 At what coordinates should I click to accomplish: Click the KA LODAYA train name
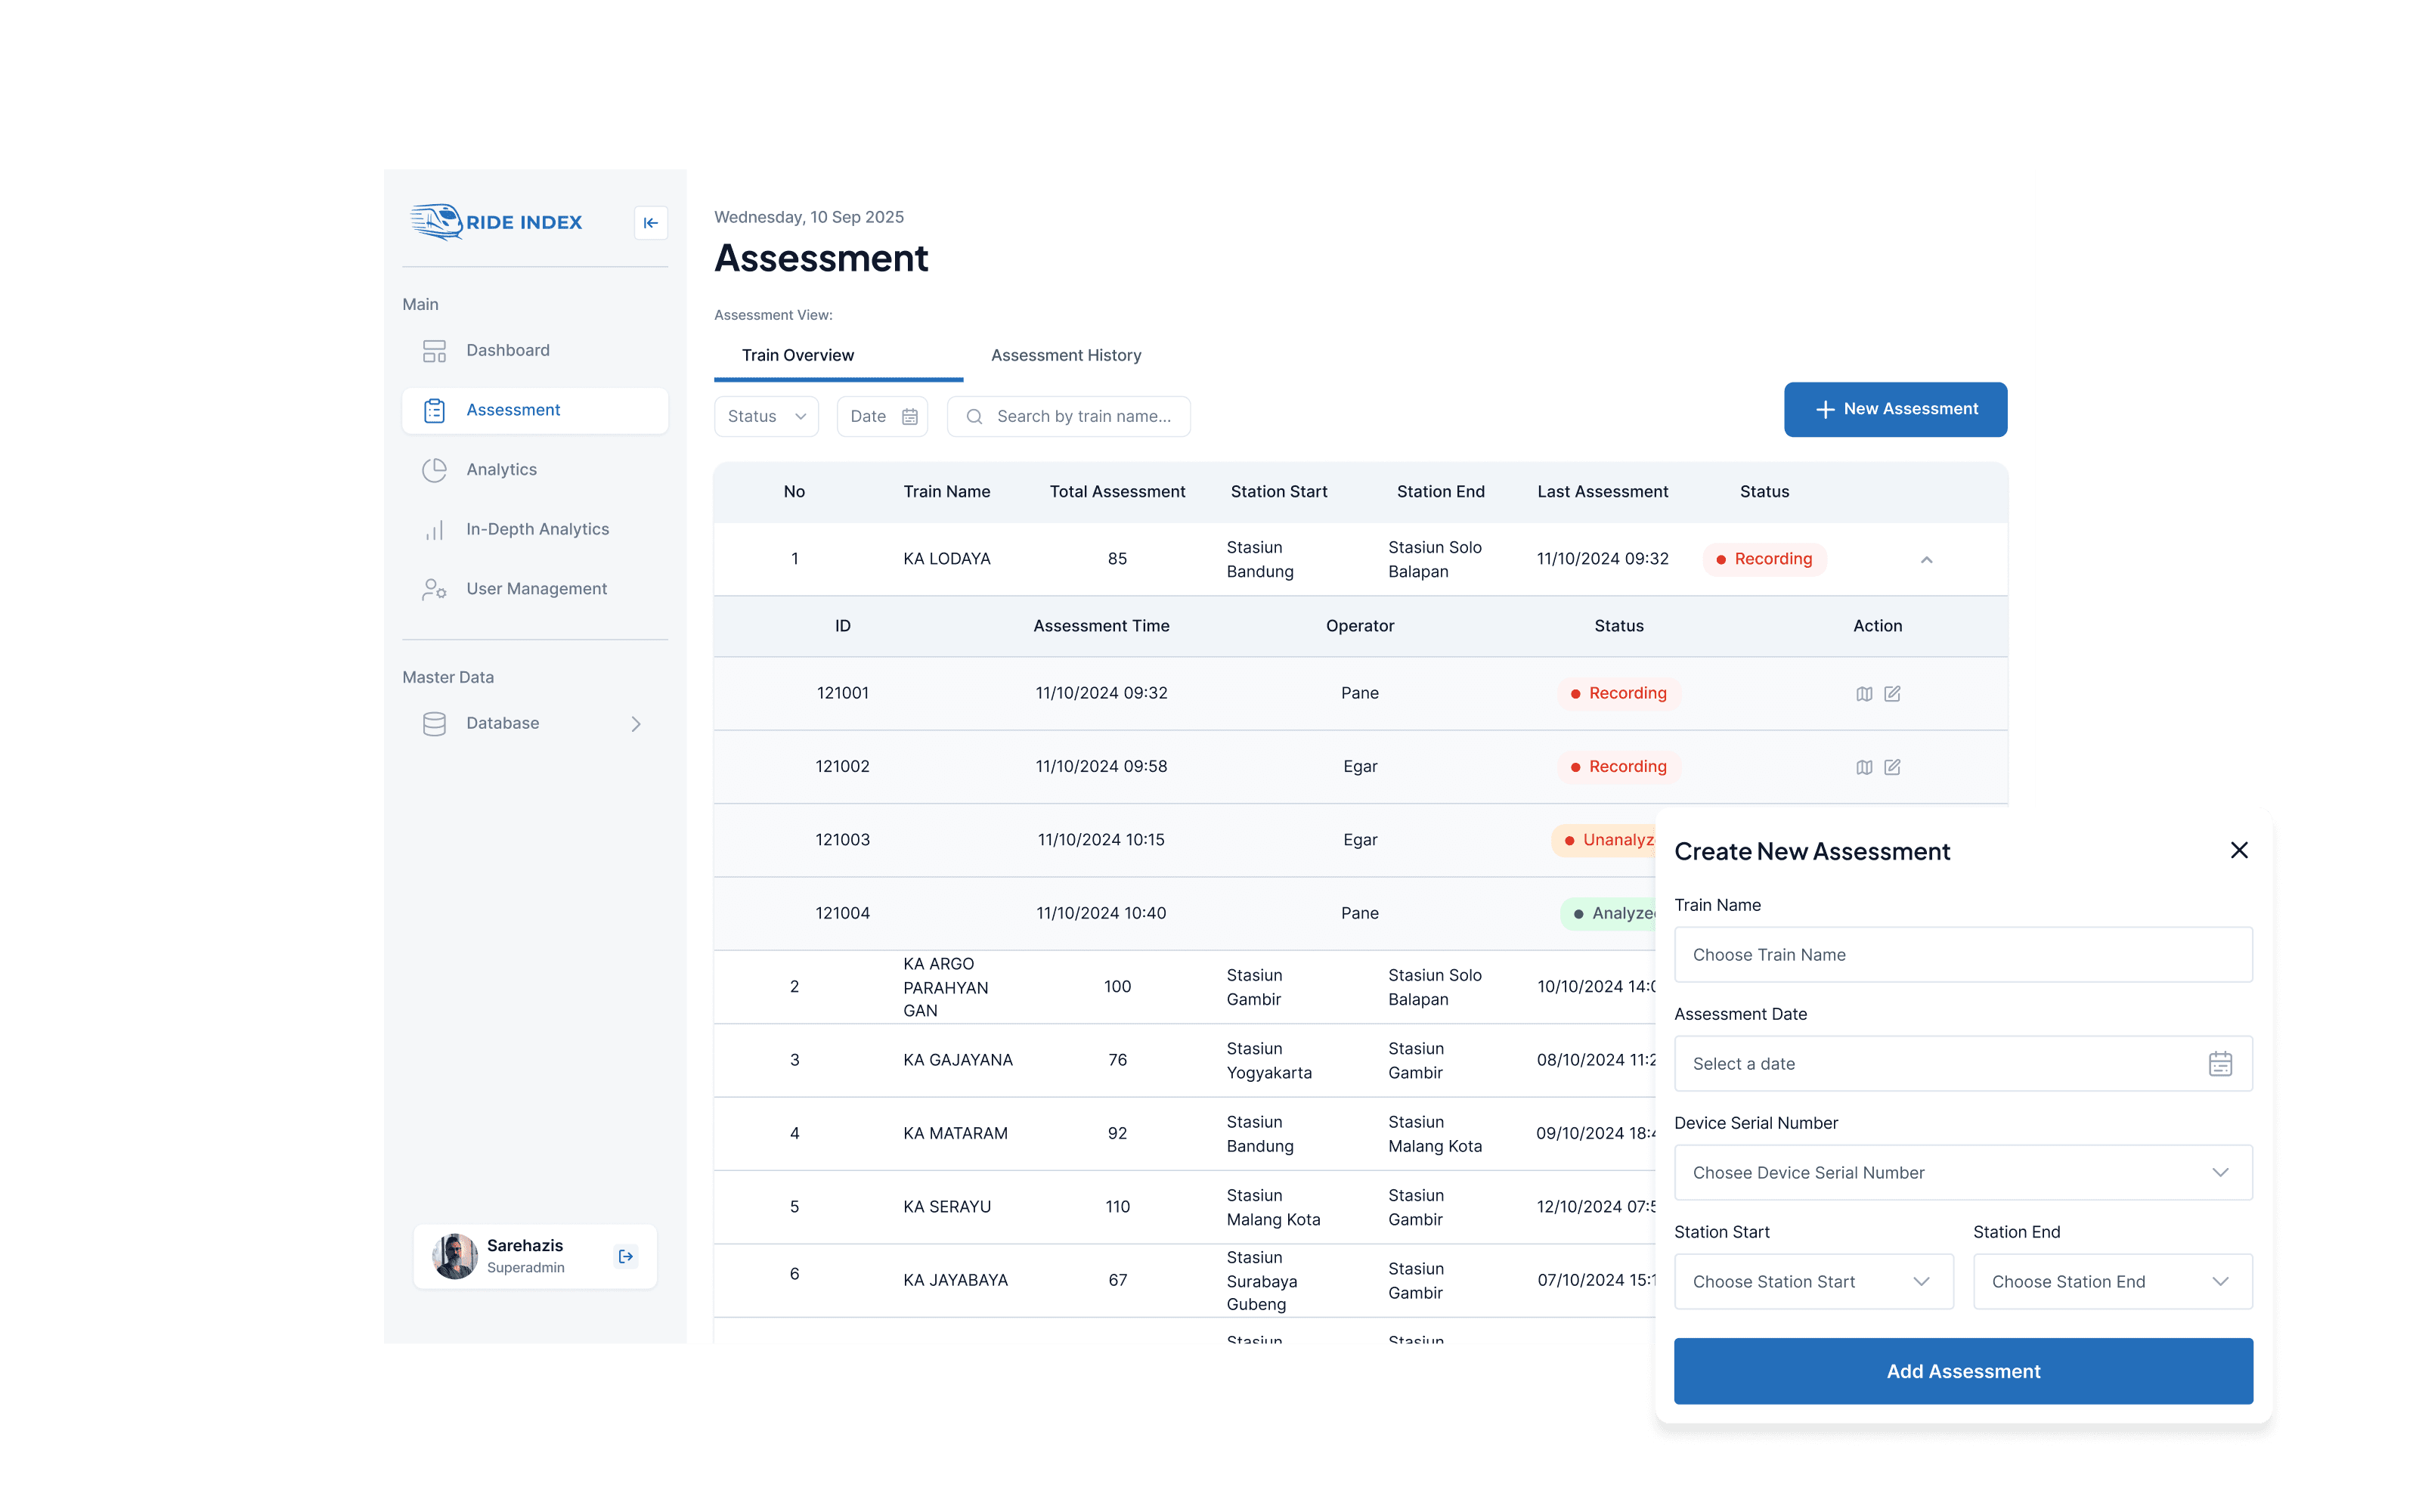pyautogui.click(x=946, y=560)
